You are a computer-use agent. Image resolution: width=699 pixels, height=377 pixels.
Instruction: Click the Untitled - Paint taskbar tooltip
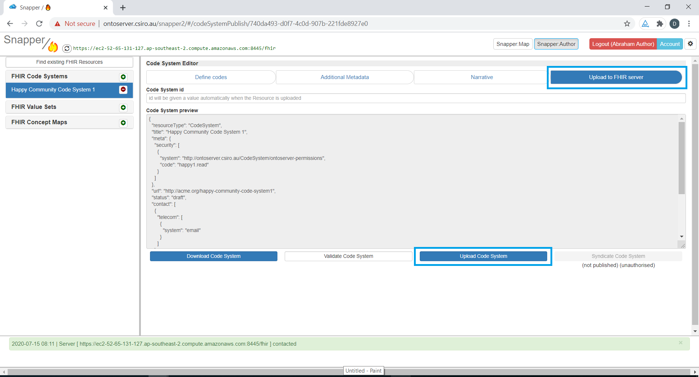pos(363,371)
